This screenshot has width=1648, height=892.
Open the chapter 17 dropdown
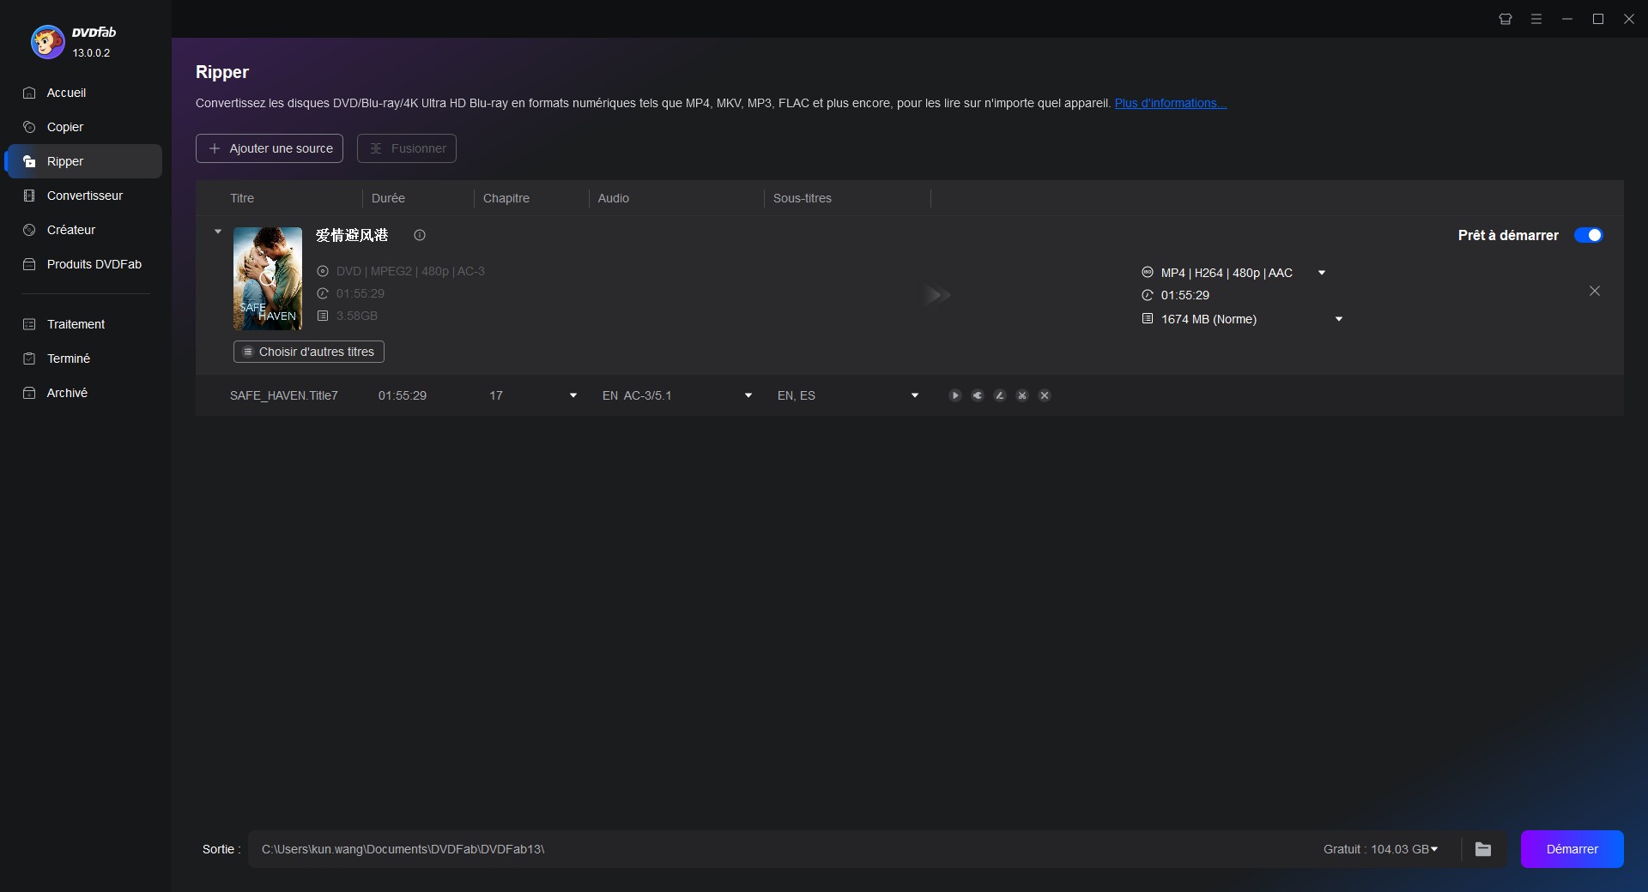tap(573, 395)
